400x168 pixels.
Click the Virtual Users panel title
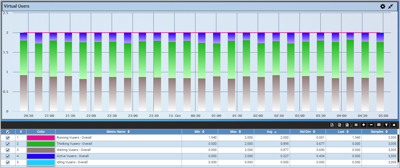click(x=16, y=6)
